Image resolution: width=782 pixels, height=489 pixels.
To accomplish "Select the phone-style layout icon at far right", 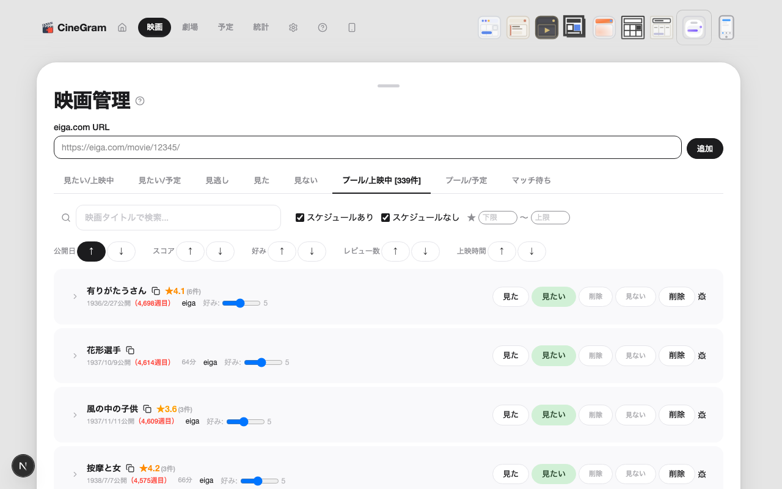I will (x=726, y=27).
